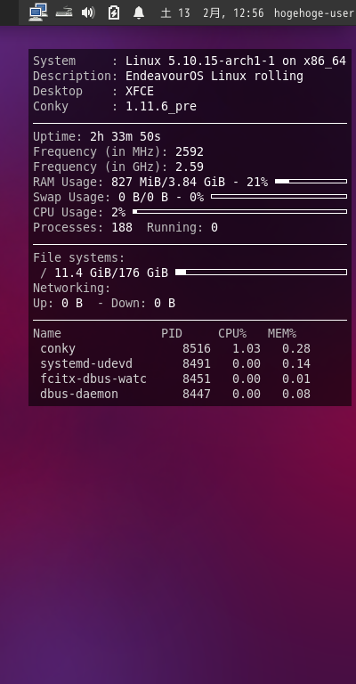This screenshot has width=356, height=684.
Task: Click the keyboard input method icon
Action: 64,12
